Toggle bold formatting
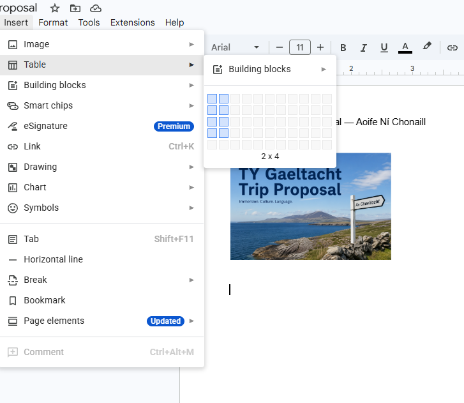 pyautogui.click(x=343, y=47)
